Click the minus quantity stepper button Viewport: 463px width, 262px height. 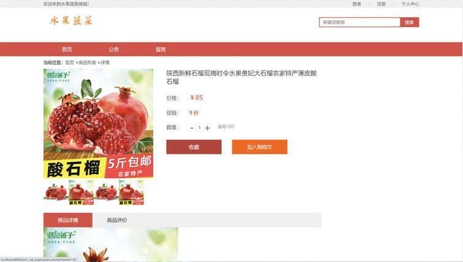click(192, 128)
